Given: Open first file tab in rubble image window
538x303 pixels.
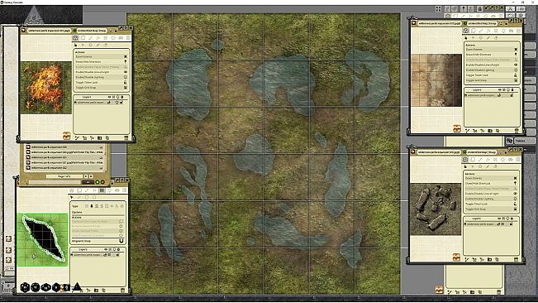Looking at the screenshot, I should pos(439,151).
